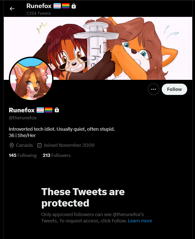The image size is (195, 239).
Task: Click the calendar icon beside Joined date
Action: pos(39,145)
